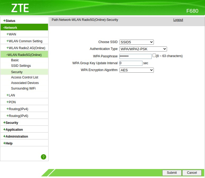The width and height of the screenshot is (205, 178).
Task: Click the 'WPA Encryption Algorithm' label
Action: click(99, 70)
